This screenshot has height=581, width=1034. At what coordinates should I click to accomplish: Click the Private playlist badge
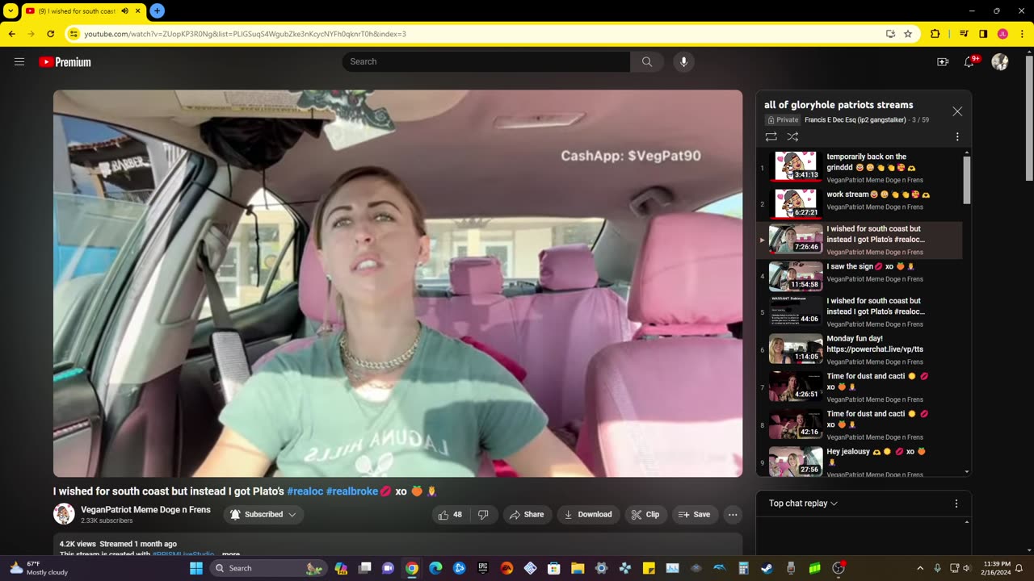point(783,120)
